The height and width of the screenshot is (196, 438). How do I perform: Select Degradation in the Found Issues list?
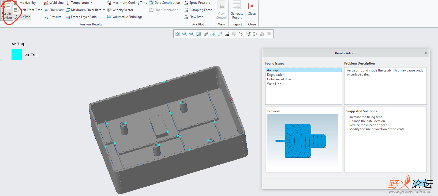tap(276, 75)
